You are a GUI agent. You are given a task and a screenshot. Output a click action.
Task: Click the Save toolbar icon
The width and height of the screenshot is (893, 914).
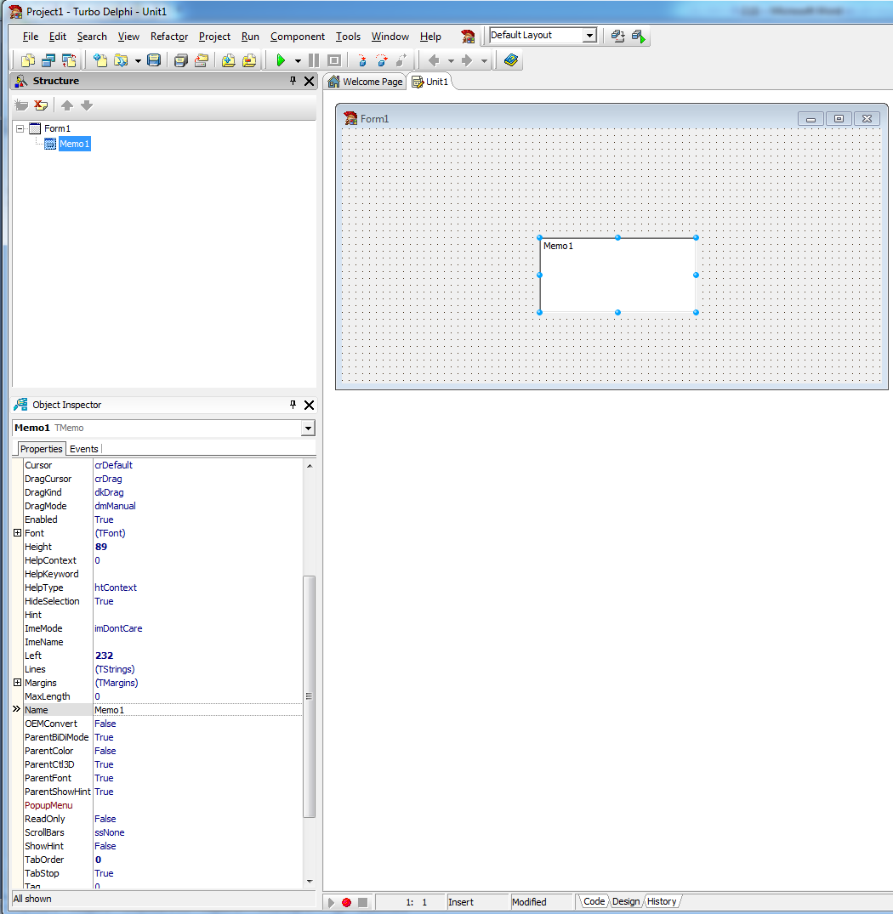pos(154,60)
